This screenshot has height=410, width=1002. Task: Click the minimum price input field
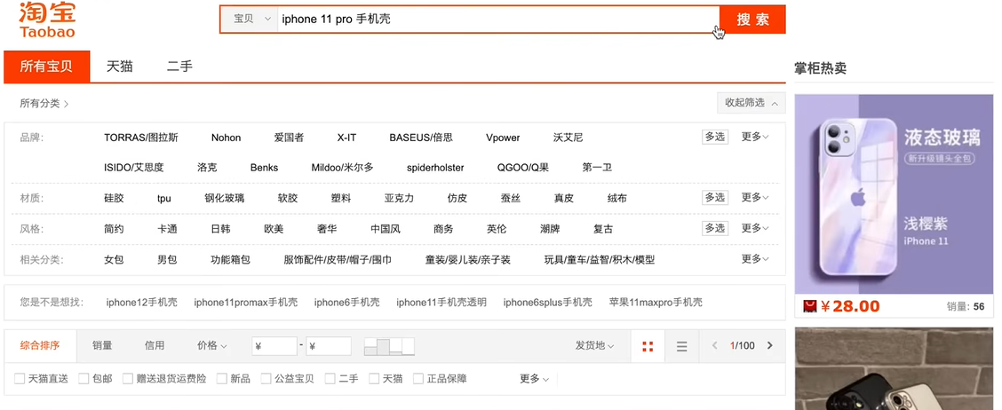pos(274,346)
